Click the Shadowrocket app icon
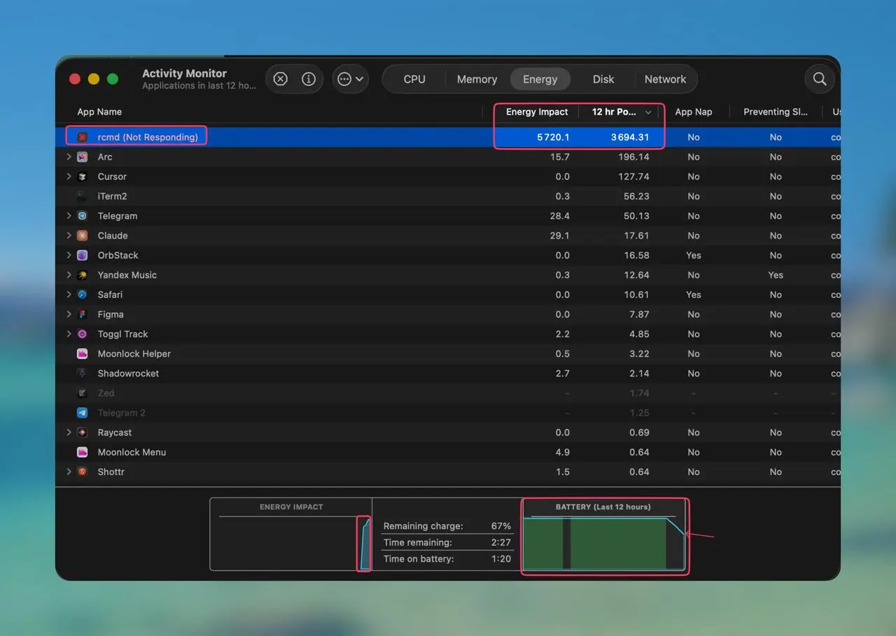 83,373
